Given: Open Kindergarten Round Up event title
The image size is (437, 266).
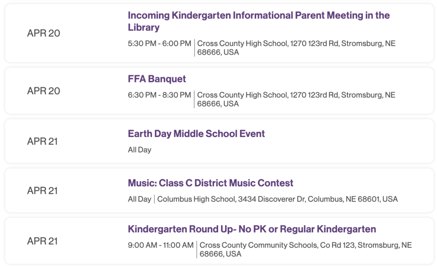Looking at the screenshot, I should click(252, 229).
